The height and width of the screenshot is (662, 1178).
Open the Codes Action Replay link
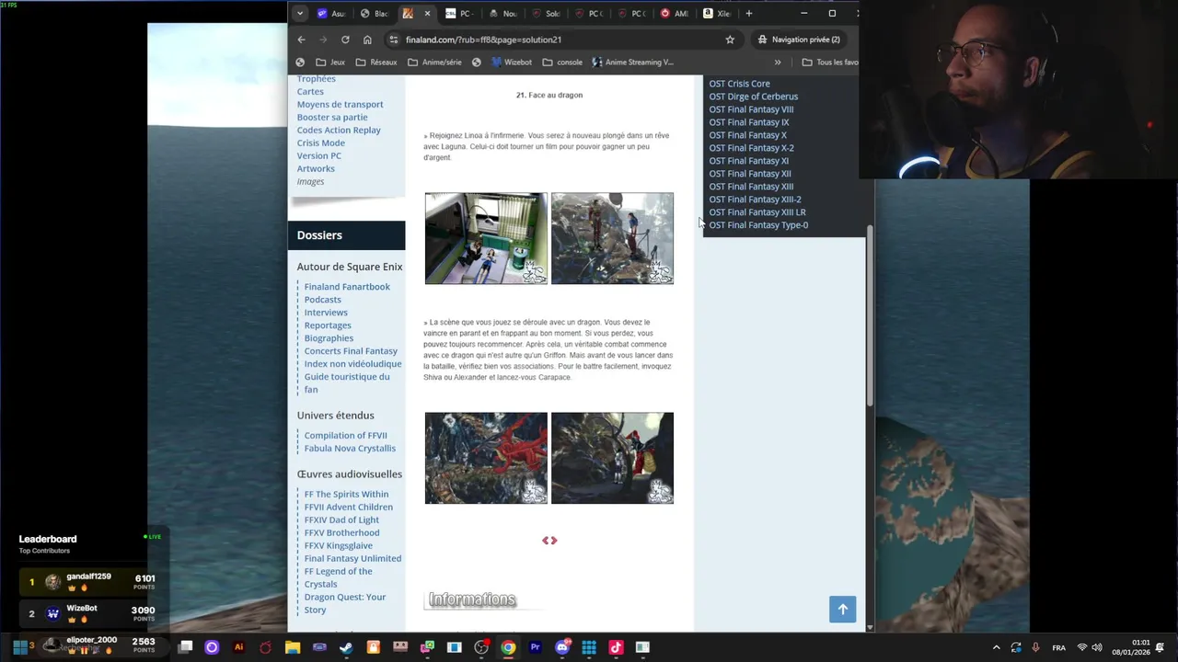point(339,130)
